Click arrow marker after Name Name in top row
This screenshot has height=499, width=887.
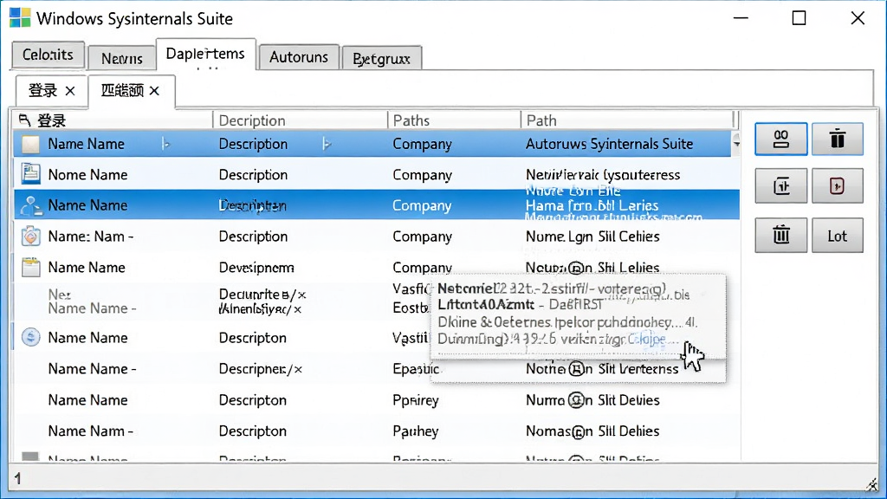point(165,145)
